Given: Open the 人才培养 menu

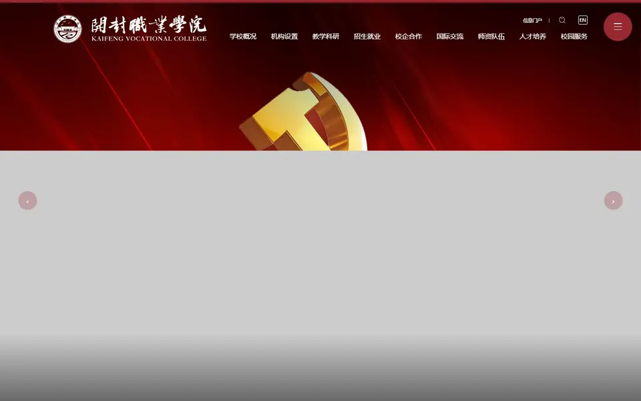Looking at the screenshot, I should pos(533,36).
